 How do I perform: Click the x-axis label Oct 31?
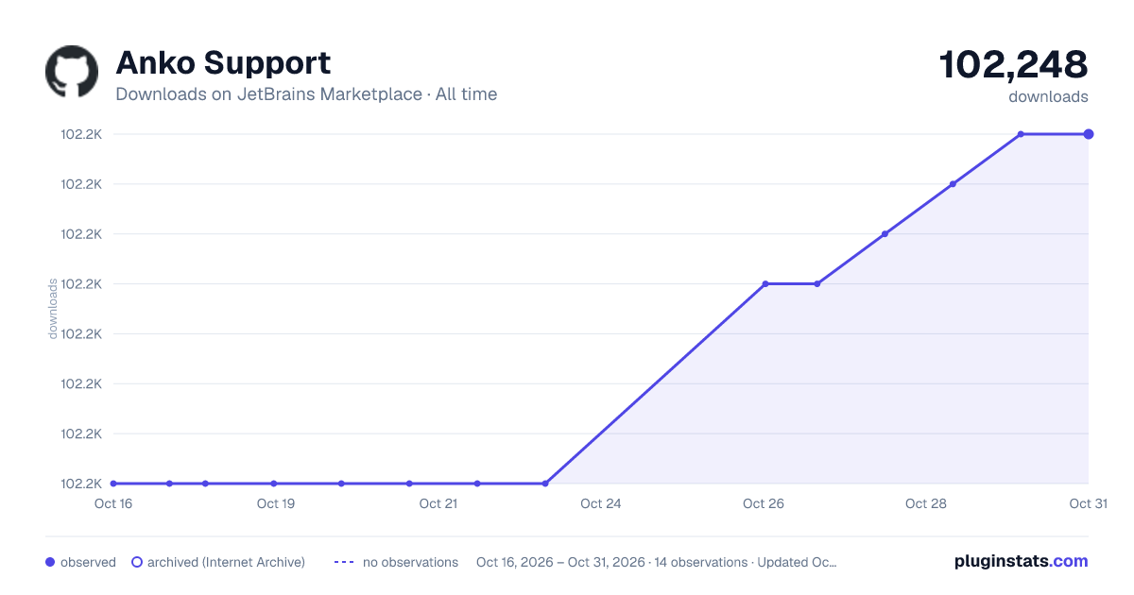(1088, 503)
